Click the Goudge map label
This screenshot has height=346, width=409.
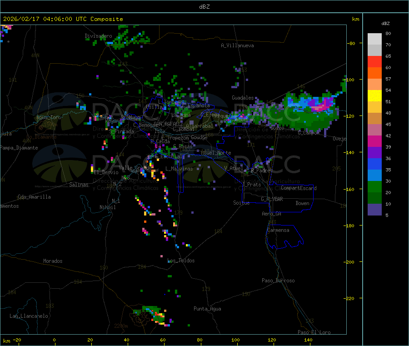tap(199, 137)
